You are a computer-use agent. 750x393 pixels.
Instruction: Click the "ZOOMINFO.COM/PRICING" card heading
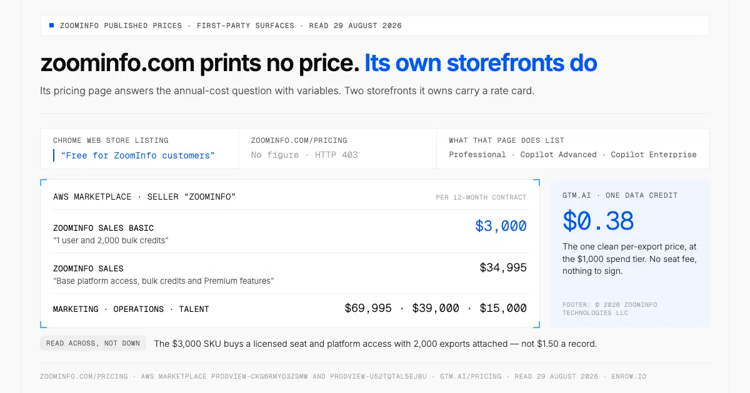click(299, 140)
